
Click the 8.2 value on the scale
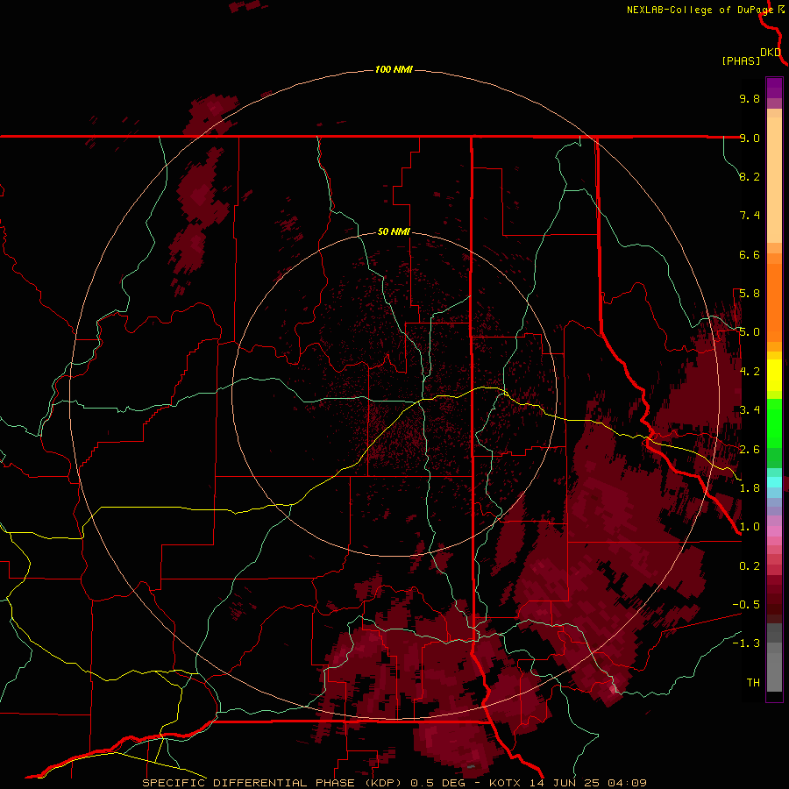pos(750,176)
